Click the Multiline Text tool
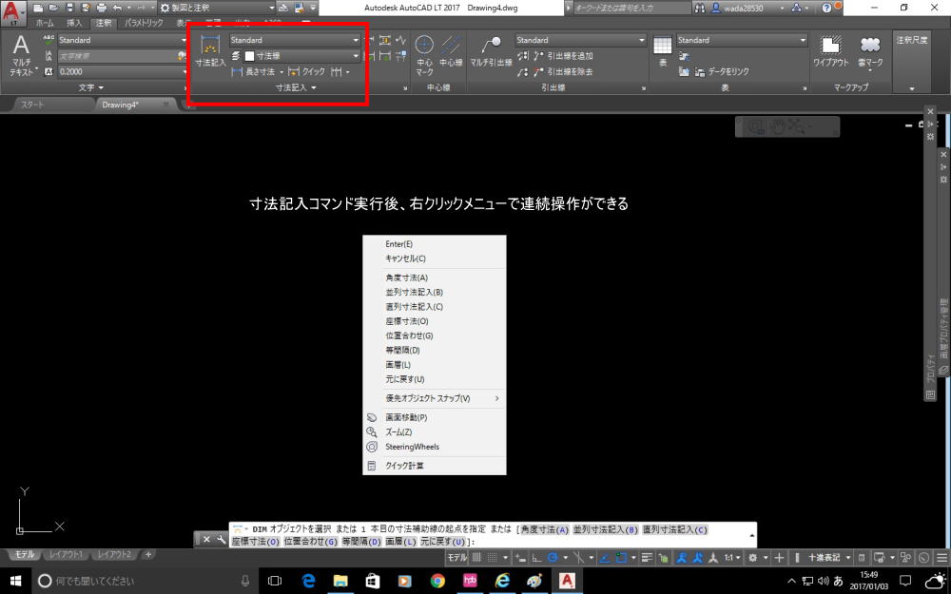The width and height of the screenshot is (951, 594). [21, 54]
